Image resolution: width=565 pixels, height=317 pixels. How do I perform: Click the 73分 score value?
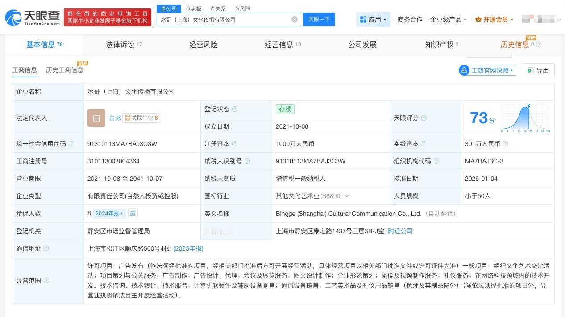pyautogui.click(x=482, y=118)
